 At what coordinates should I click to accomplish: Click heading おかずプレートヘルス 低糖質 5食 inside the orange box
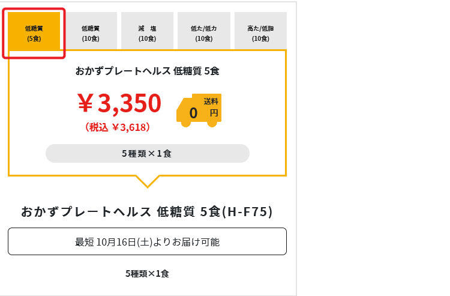tap(147, 71)
